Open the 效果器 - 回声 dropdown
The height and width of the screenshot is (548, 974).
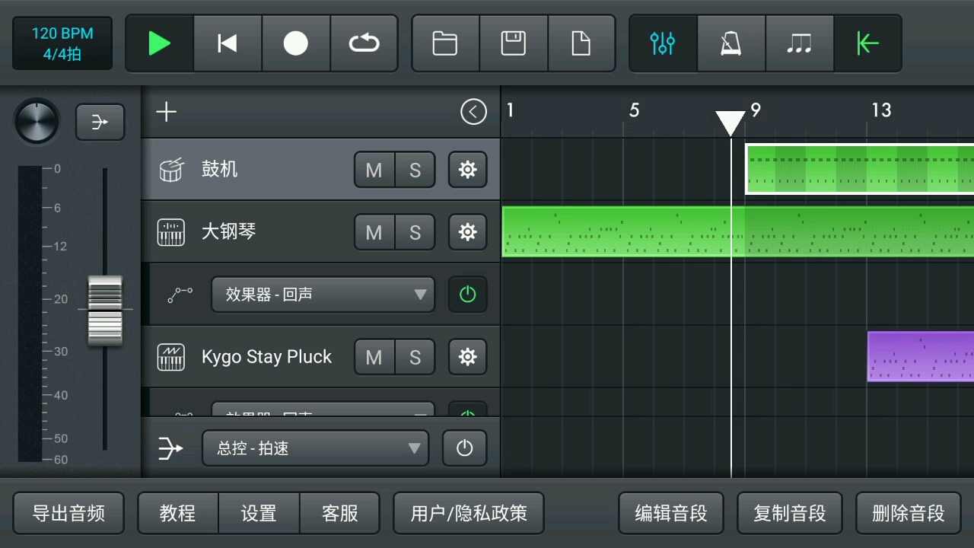(x=323, y=295)
